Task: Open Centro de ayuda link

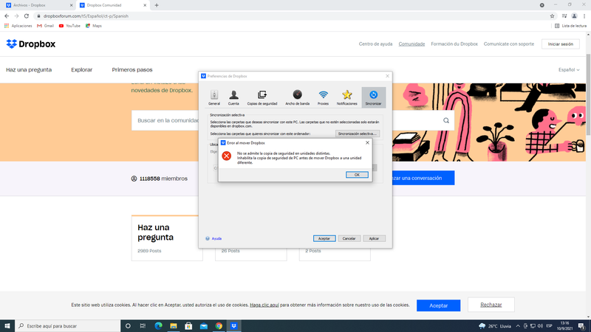Action: click(x=375, y=44)
